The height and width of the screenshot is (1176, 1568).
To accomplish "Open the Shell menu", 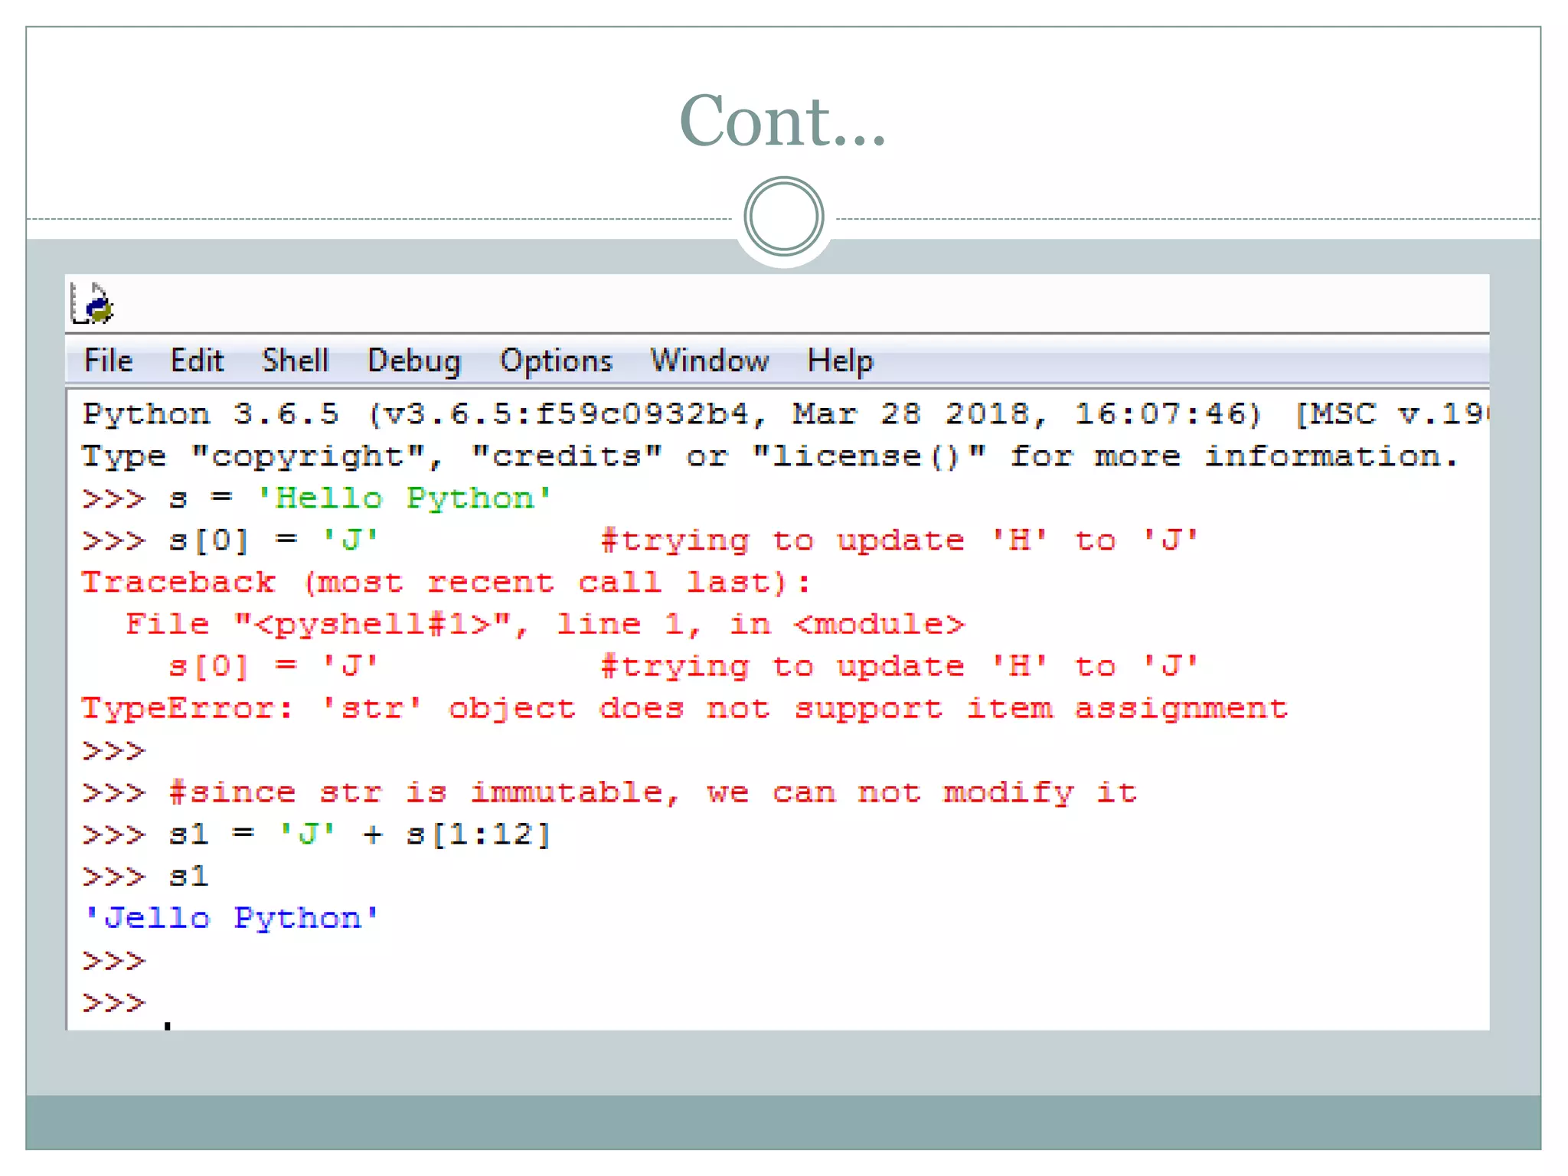I will click(295, 361).
